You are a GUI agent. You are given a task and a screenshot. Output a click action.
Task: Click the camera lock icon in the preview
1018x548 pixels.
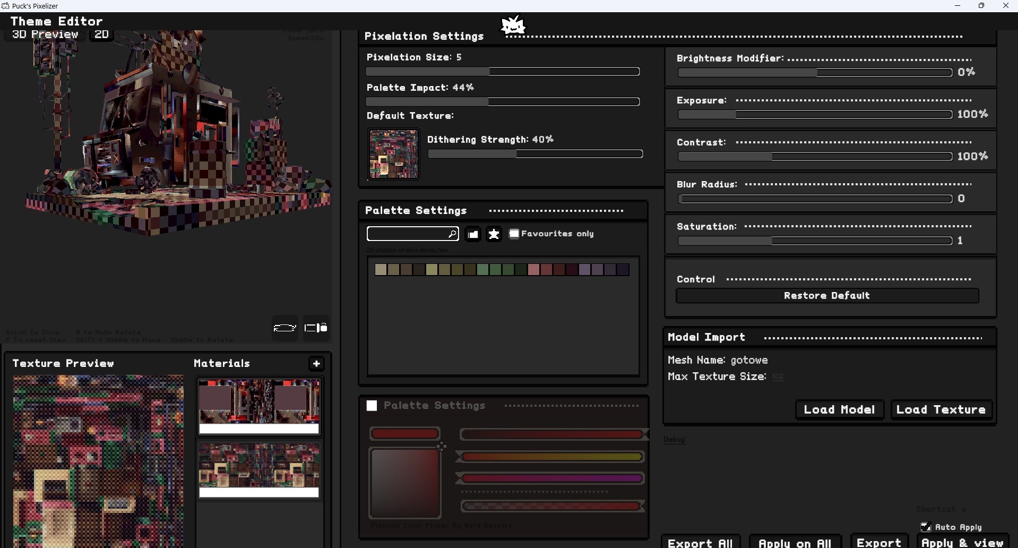[x=316, y=328]
